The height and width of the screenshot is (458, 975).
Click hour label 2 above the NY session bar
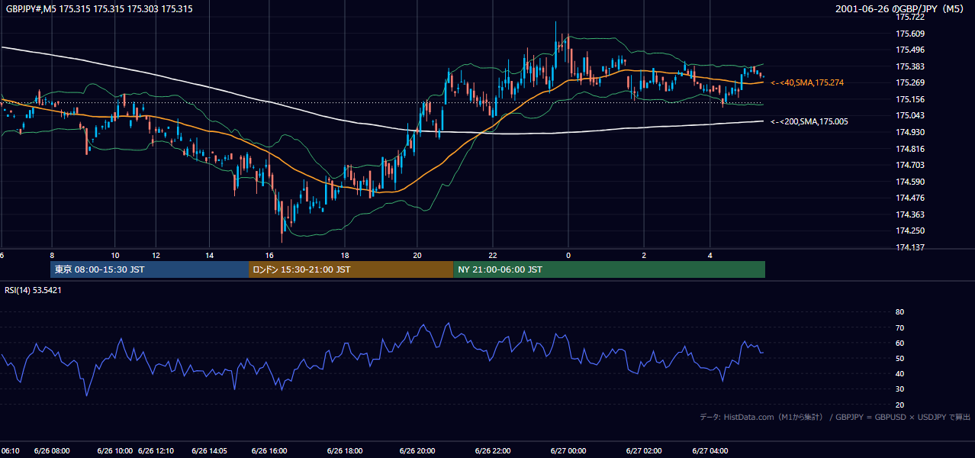point(644,255)
